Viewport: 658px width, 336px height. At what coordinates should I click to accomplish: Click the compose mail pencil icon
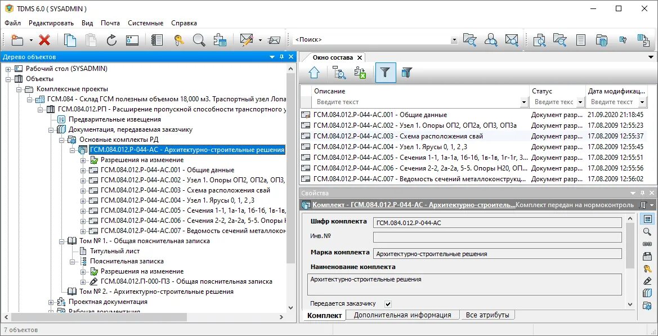point(246,40)
